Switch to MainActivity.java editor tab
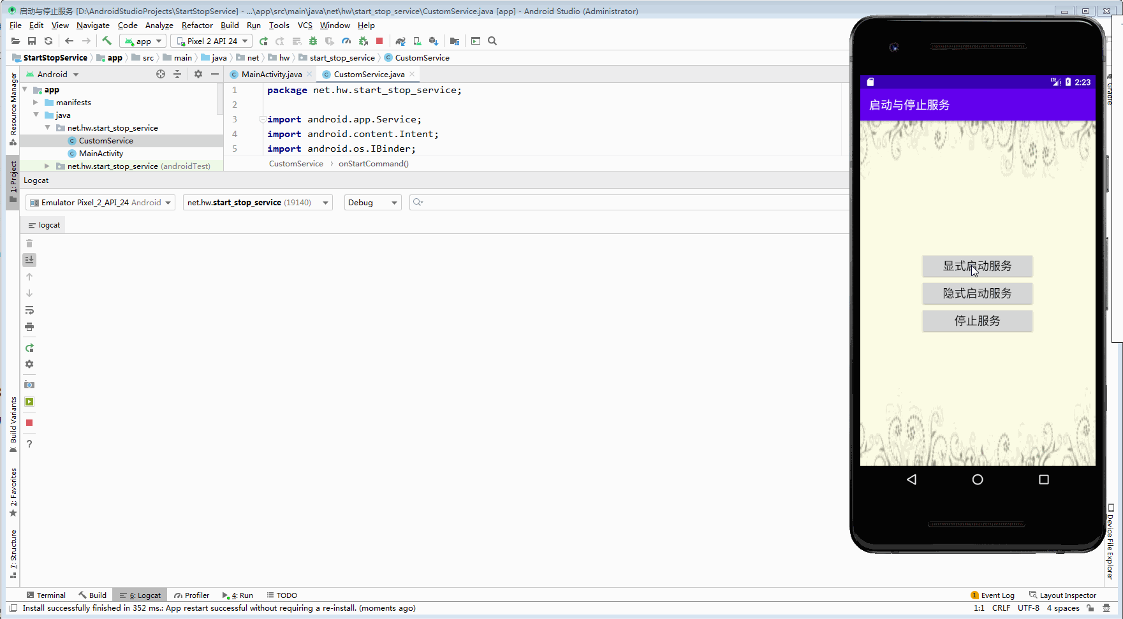The height and width of the screenshot is (619, 1123). coord(271,75)
